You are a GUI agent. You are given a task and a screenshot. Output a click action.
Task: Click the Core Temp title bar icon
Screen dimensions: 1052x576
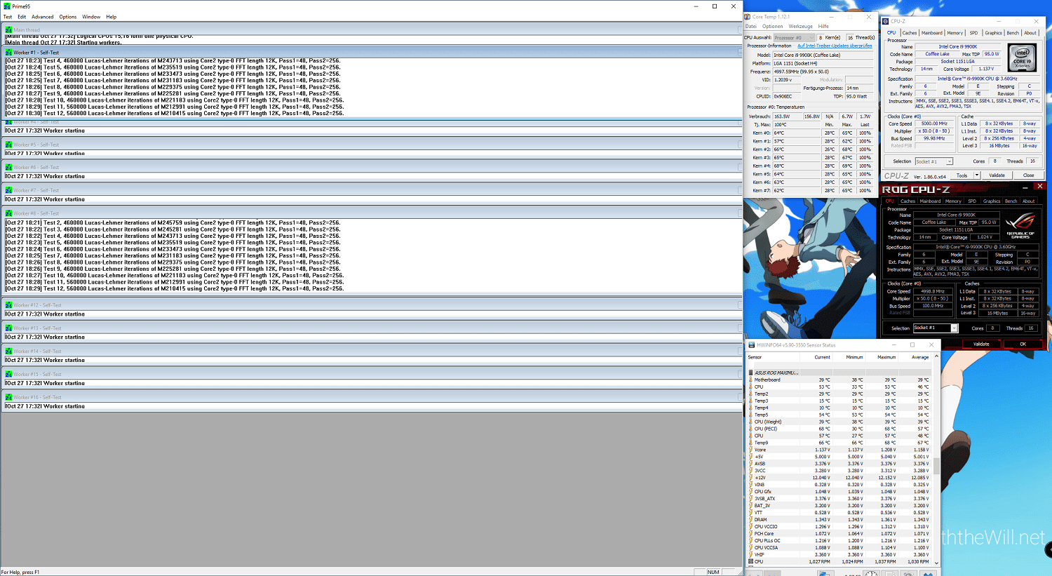[748, 17]
